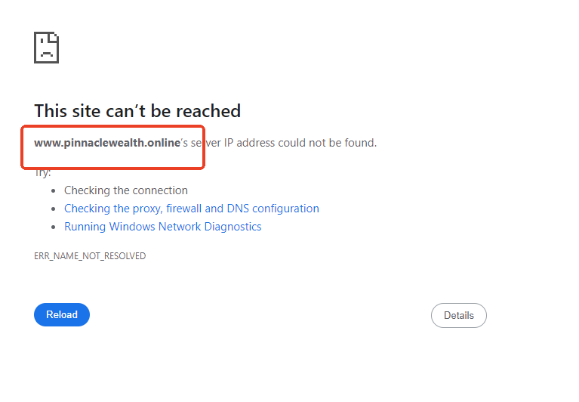Click the bullet beside the proxy and DNS link
This screenshot has height=402, width=579.
(54, 209)
